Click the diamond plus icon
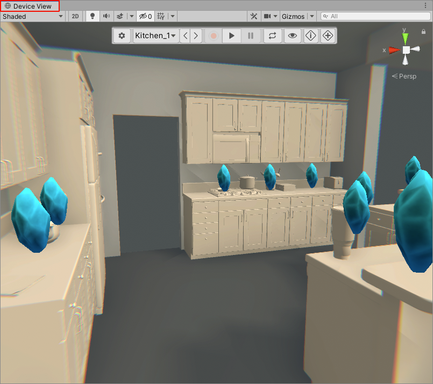 click(x=328, y=35)
